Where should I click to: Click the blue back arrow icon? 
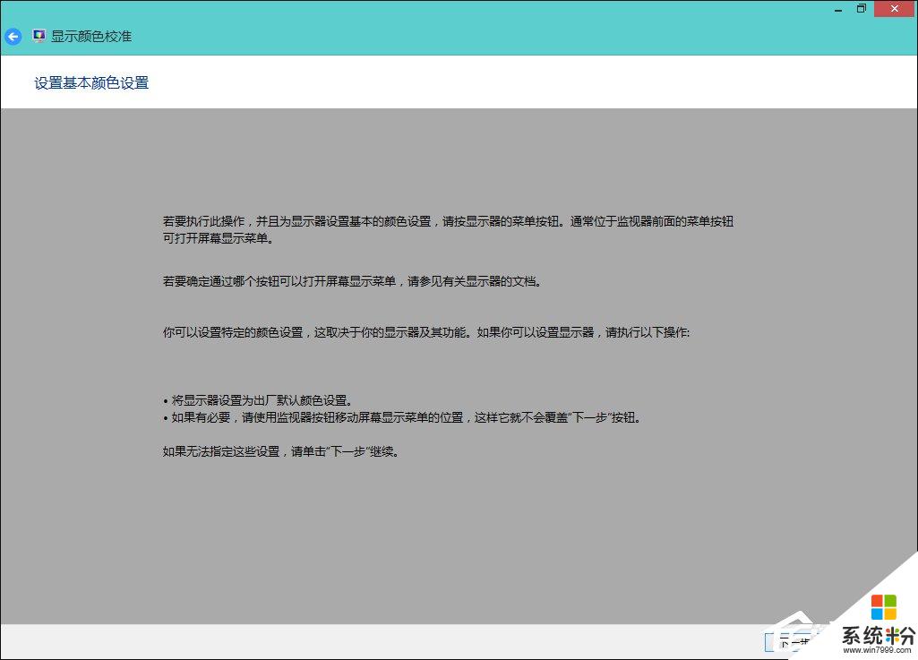coord(13,37)
